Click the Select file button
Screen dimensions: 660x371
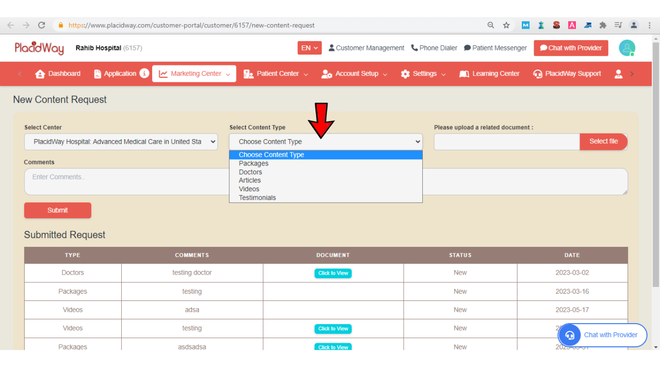603,141
